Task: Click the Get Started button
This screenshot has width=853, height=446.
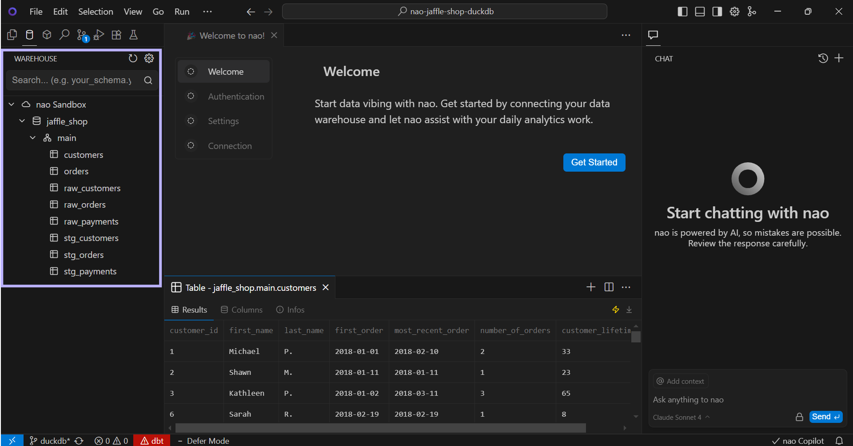Action: click(594, 162)
